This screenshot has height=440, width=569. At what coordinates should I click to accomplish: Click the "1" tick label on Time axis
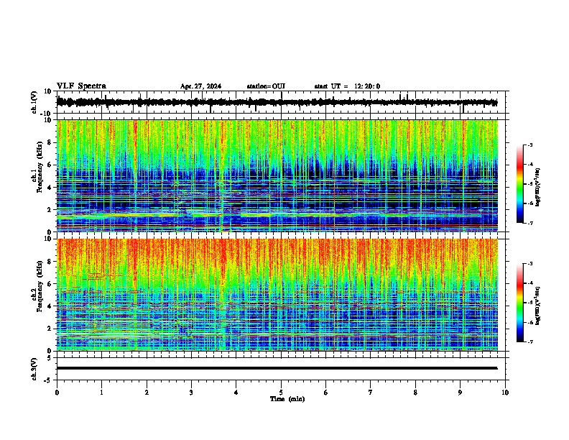pyautogui.click(x=101, y=393)
